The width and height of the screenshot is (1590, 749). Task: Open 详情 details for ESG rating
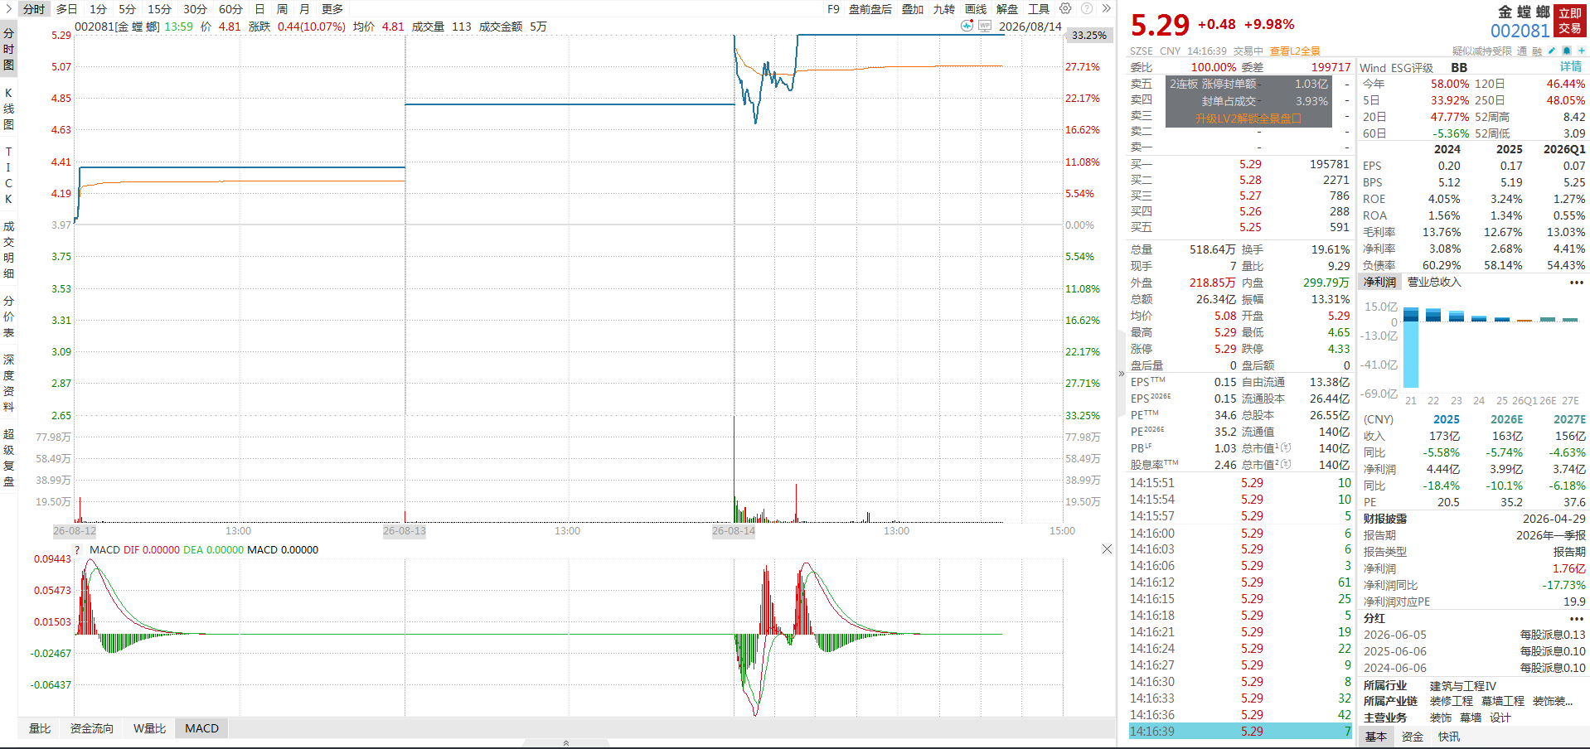(x=1571, y=67)
